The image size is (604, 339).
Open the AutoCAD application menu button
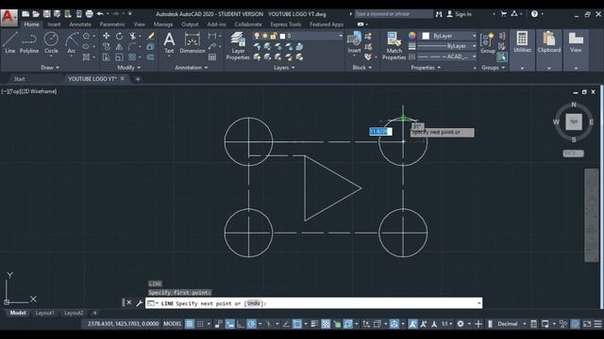click(8, 17)
